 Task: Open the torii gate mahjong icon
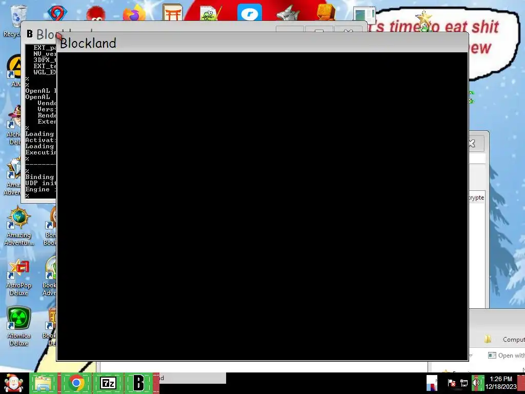pos(172,13)
